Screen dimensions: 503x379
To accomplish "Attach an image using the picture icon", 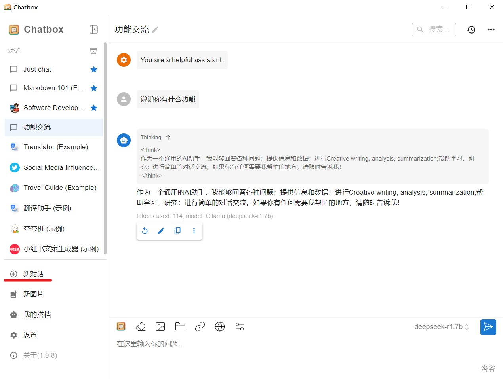I will coord(160,327).
